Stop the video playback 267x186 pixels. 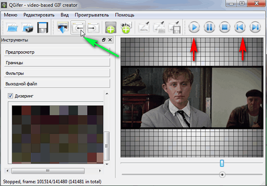225,27
